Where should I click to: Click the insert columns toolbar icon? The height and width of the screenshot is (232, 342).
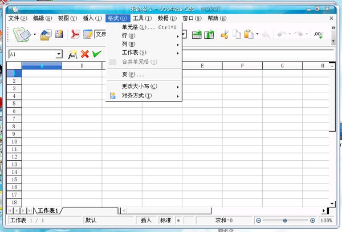209,34
